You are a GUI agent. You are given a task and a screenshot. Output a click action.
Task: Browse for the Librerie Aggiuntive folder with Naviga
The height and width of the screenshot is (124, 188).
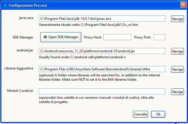click(177, 69)
